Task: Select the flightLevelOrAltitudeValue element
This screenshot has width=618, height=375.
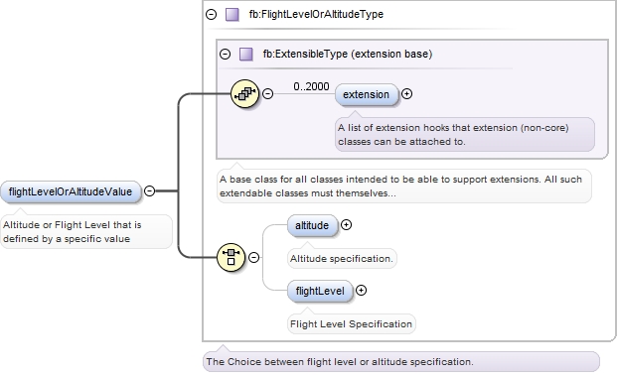Action: [x=71, y=192]
